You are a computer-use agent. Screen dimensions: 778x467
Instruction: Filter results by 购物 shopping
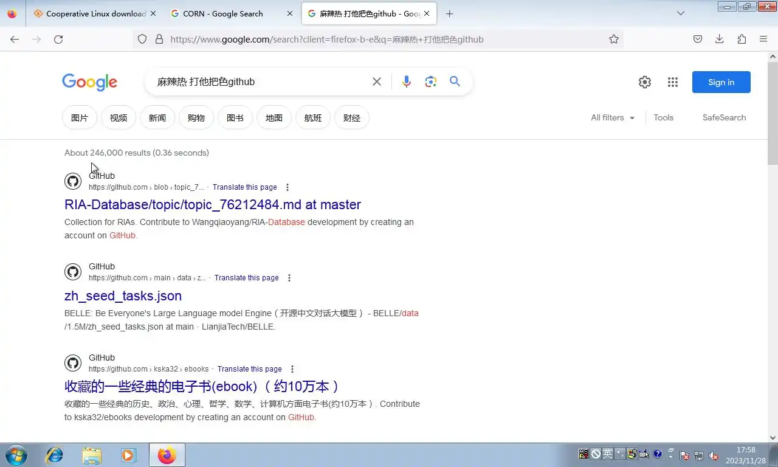tap(196, 117)
